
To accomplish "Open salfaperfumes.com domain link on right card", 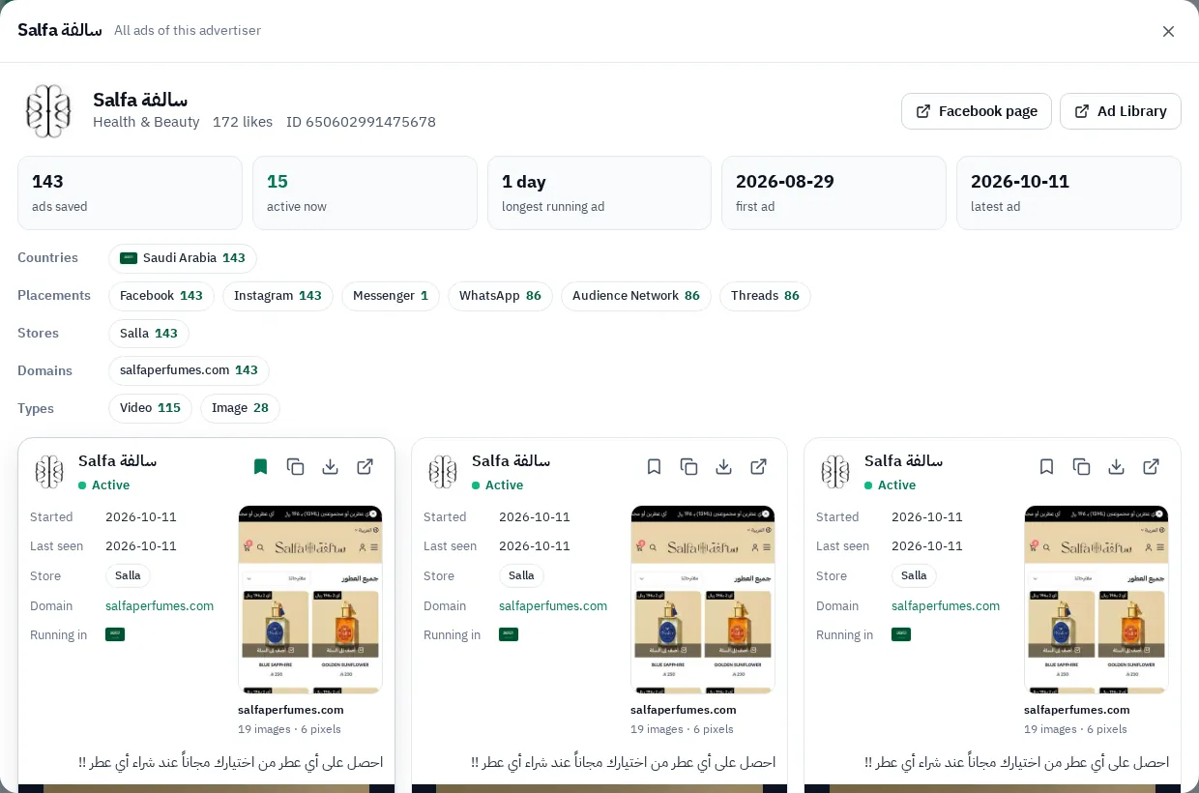I will pyautogui.click(x=946, y=606).
